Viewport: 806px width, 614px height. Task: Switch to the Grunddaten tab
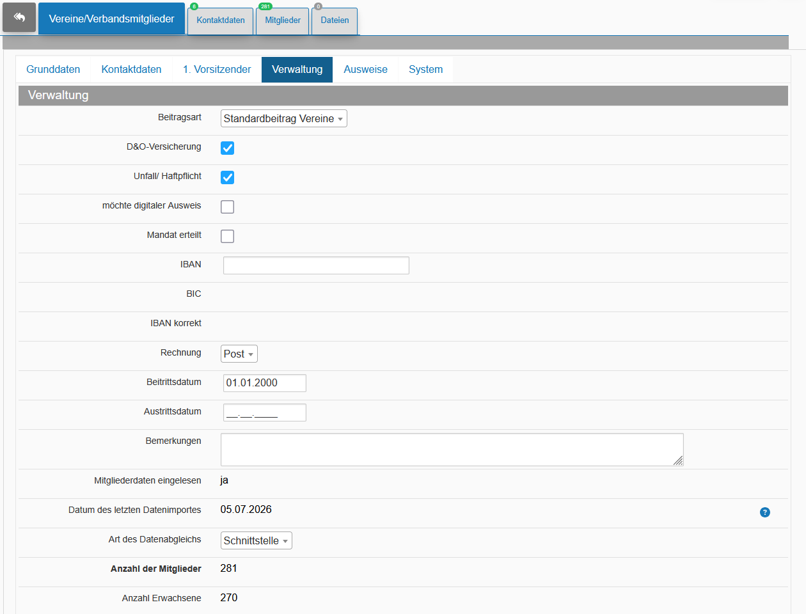click(x=53, y=69)
